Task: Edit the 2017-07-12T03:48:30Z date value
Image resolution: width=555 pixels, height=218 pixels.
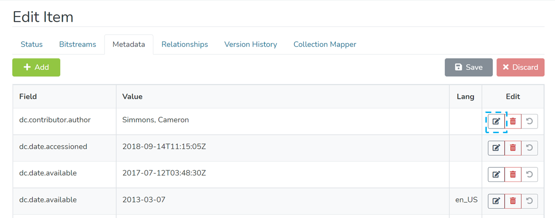Action: (496, 174)
